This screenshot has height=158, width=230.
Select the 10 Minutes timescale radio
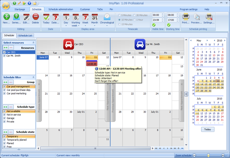119,20
